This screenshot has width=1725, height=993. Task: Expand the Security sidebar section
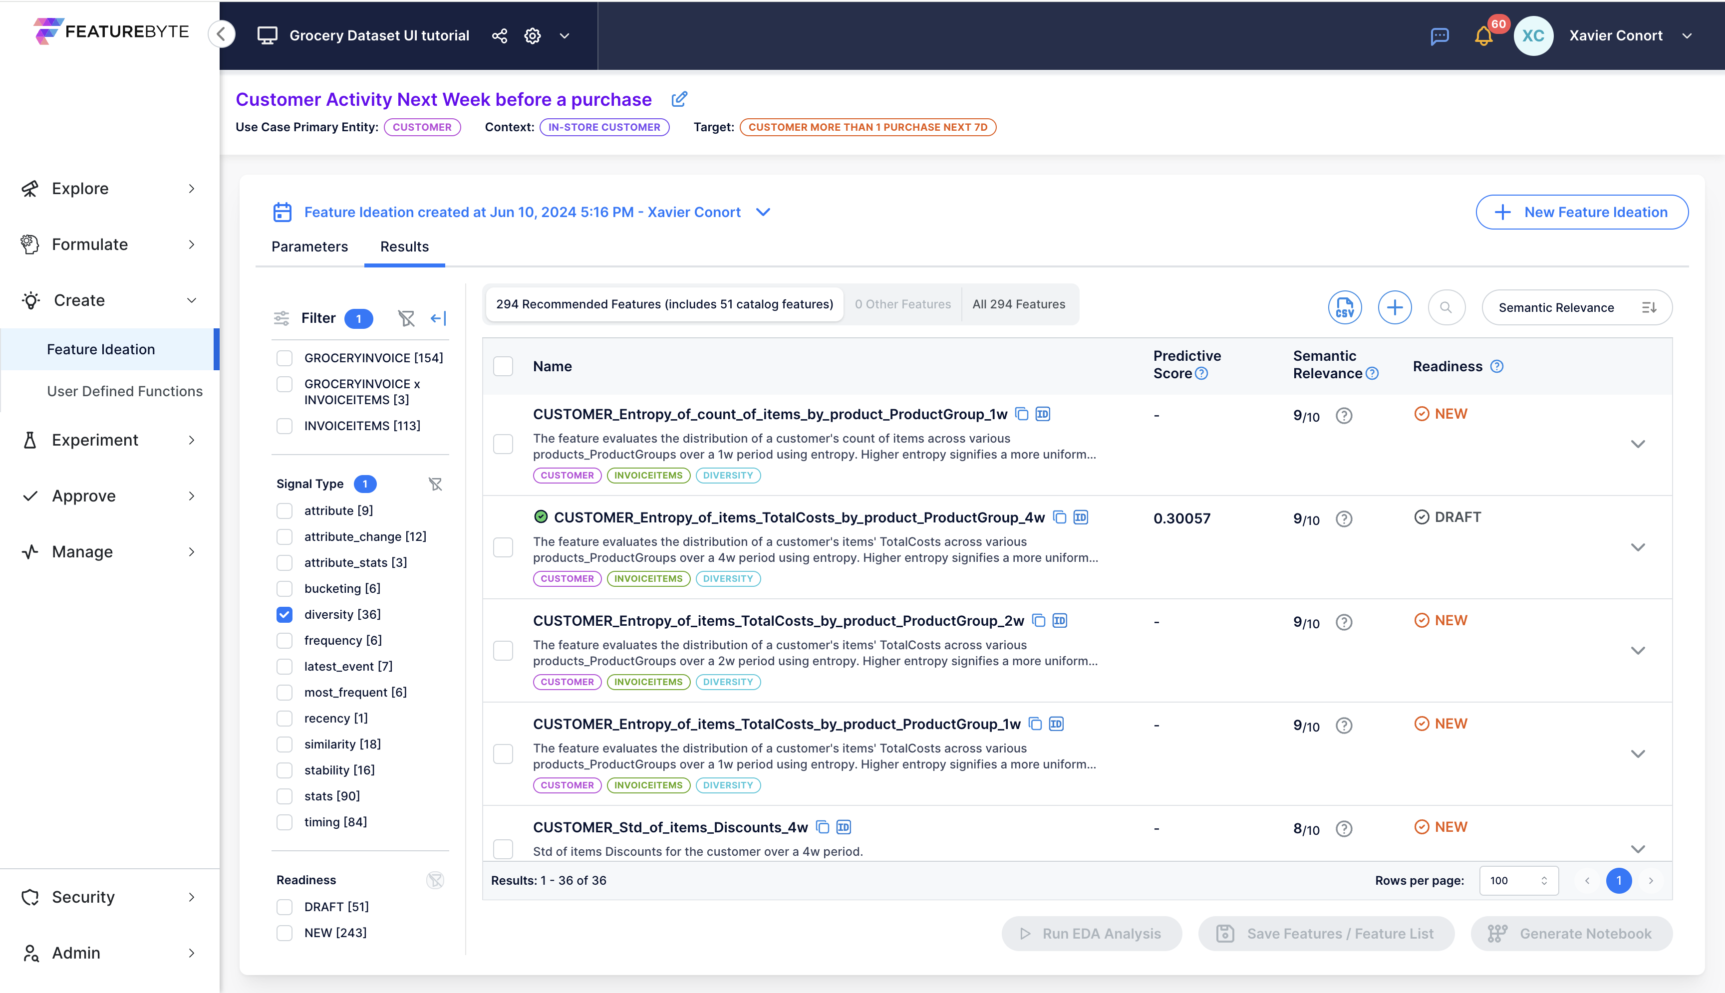point(109,898)
